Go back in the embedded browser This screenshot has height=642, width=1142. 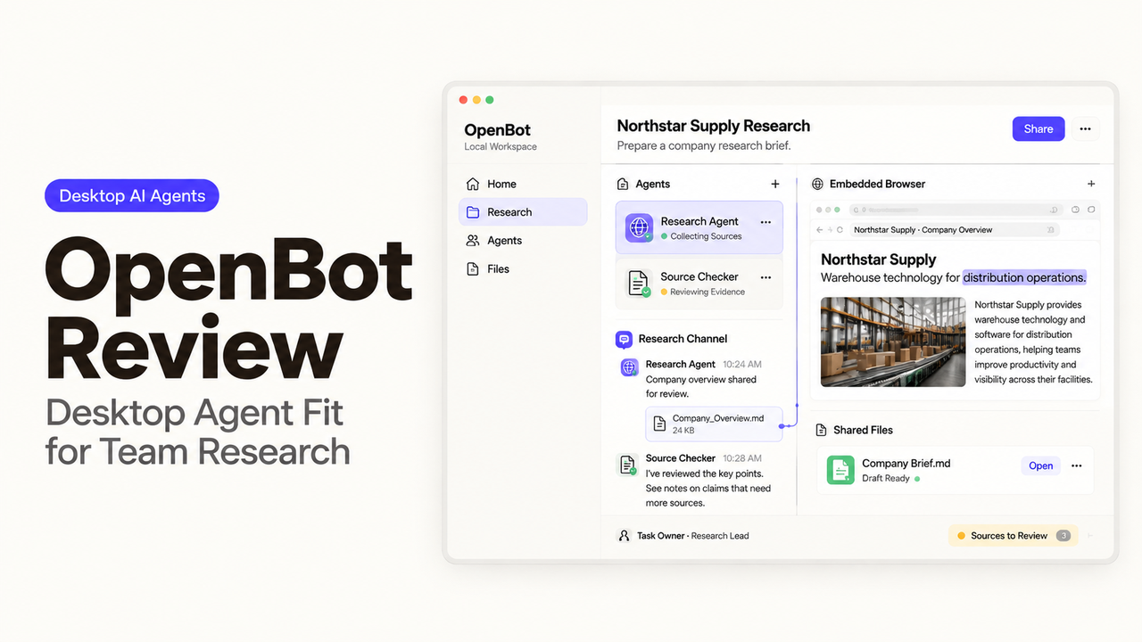point(820,230)
